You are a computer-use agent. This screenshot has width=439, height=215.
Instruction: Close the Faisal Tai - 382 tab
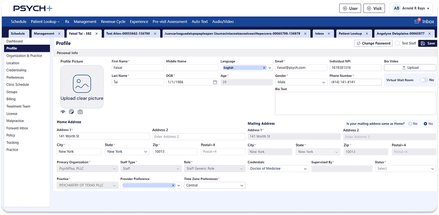point(97,34)
